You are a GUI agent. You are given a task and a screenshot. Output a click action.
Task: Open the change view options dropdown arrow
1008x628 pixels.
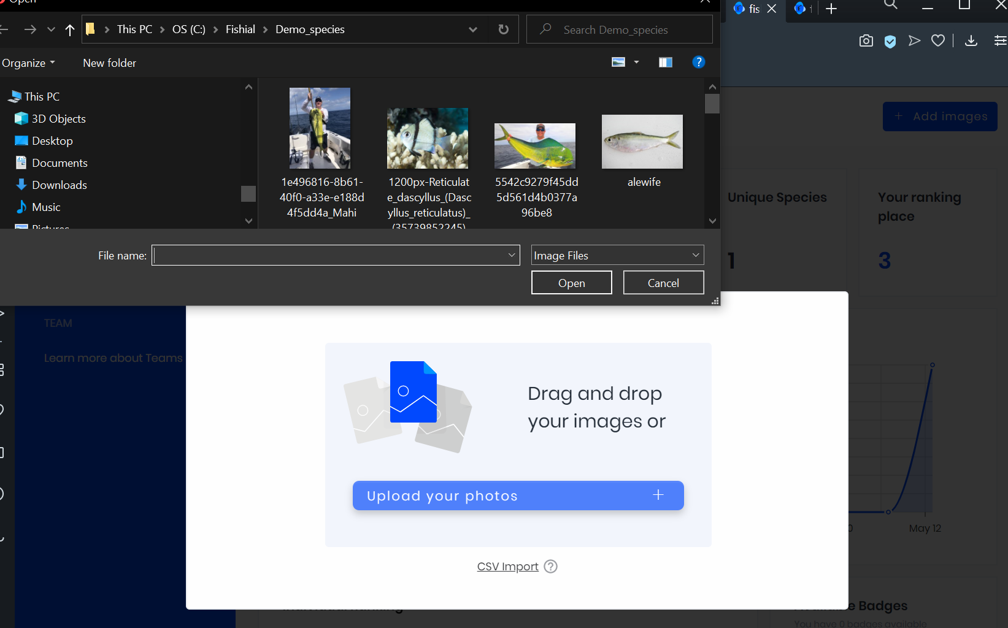636,62
